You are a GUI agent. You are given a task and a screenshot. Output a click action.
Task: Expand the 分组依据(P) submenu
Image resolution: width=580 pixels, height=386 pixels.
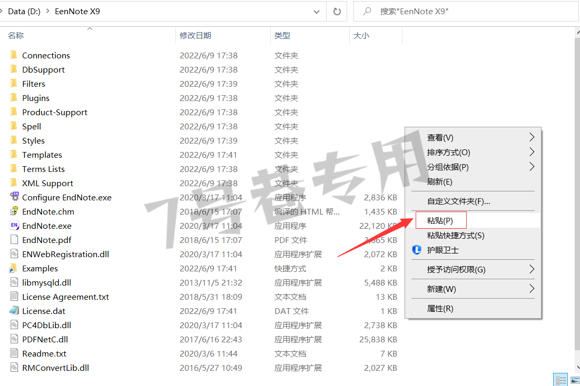pyautogui.click(x=532, y=167)
